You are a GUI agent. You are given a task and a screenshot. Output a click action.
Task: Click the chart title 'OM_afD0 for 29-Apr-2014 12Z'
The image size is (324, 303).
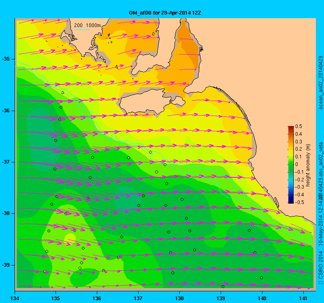click(x=165, y=13)
